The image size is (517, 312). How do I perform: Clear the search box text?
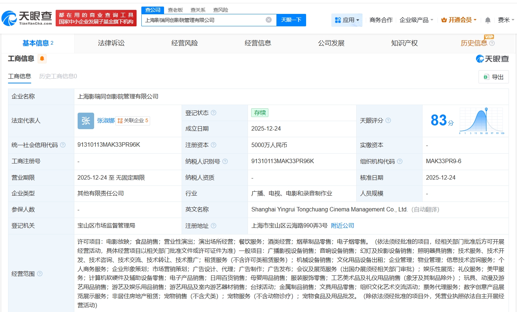268,20
